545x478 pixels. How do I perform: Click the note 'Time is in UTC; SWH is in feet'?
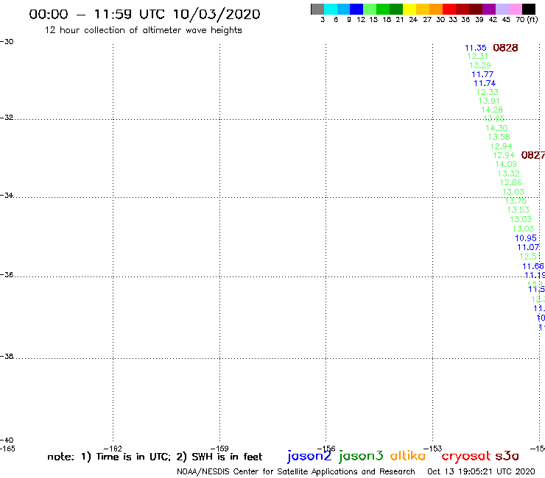155,457
